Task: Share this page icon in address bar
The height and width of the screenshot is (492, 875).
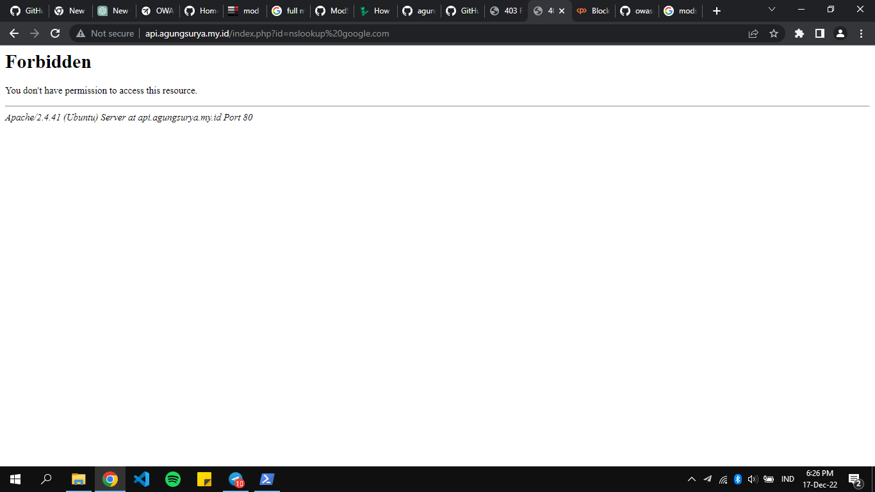Action: 753,33
